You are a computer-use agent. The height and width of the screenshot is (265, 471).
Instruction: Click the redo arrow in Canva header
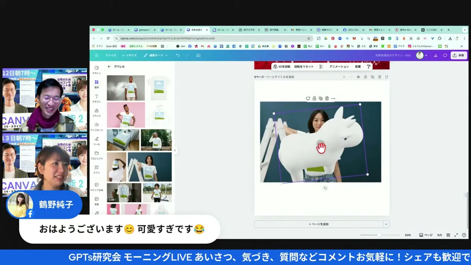coord(187,55)
